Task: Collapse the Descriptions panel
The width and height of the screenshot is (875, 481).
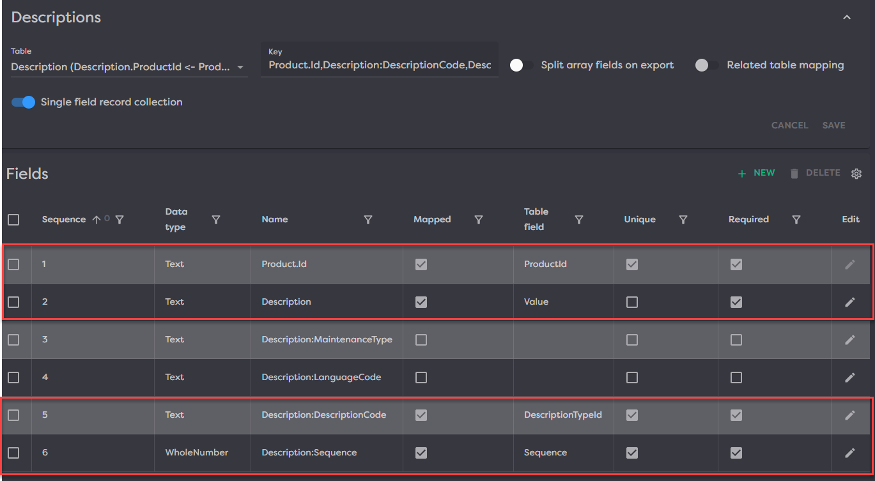Action: click(x=847, y=18)
